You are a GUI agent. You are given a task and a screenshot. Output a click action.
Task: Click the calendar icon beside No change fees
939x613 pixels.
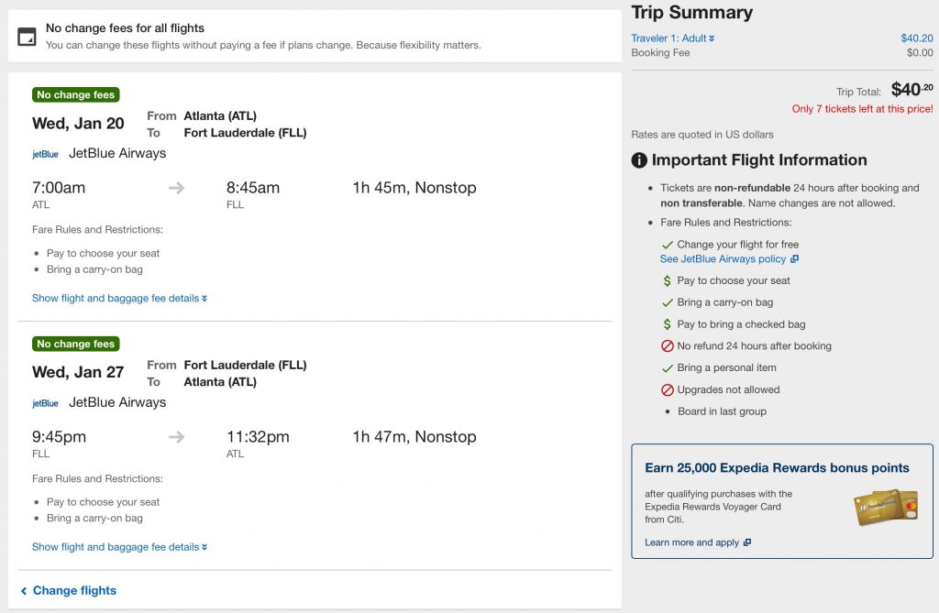[x=28, y=36]
